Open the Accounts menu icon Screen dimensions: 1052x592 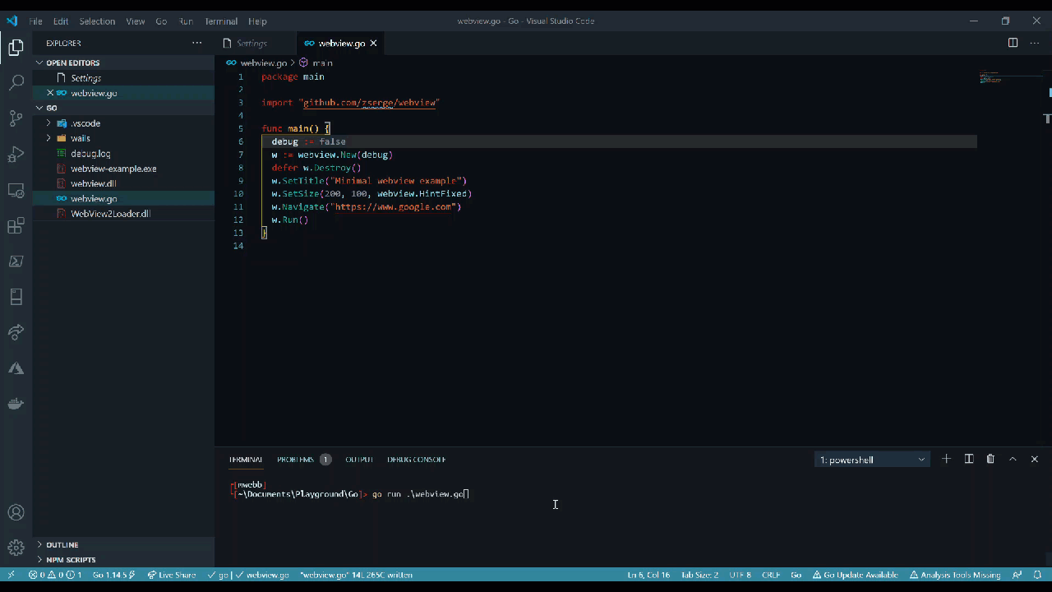(16, 512)
